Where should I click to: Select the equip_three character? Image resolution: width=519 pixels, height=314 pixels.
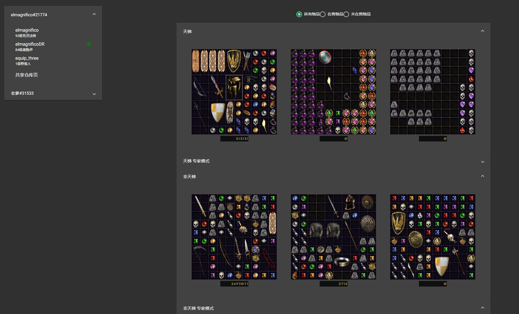(x=27, y=58)
